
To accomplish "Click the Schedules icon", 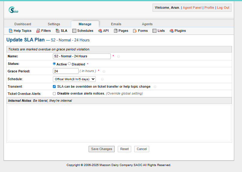I will pos(74,31).
